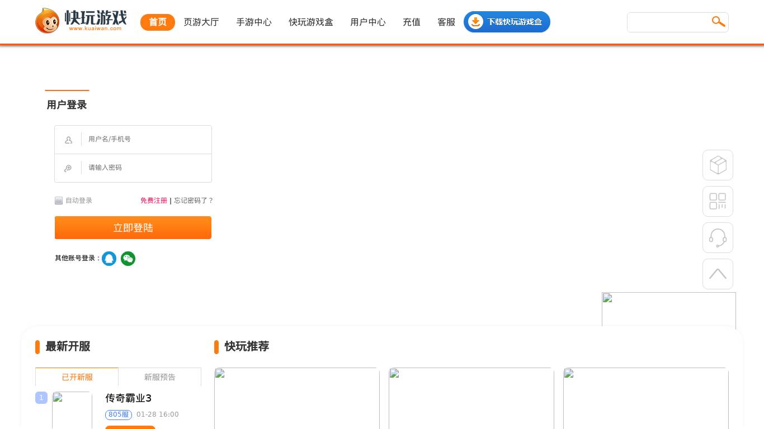Open the QQ login icon
764x429 pixels.
tap(109, 259)
